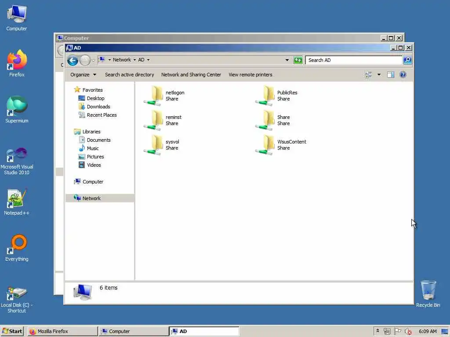Open the PublicRes share folder
The height and width of the screenshot is (337, 450).
pos(276,95)
